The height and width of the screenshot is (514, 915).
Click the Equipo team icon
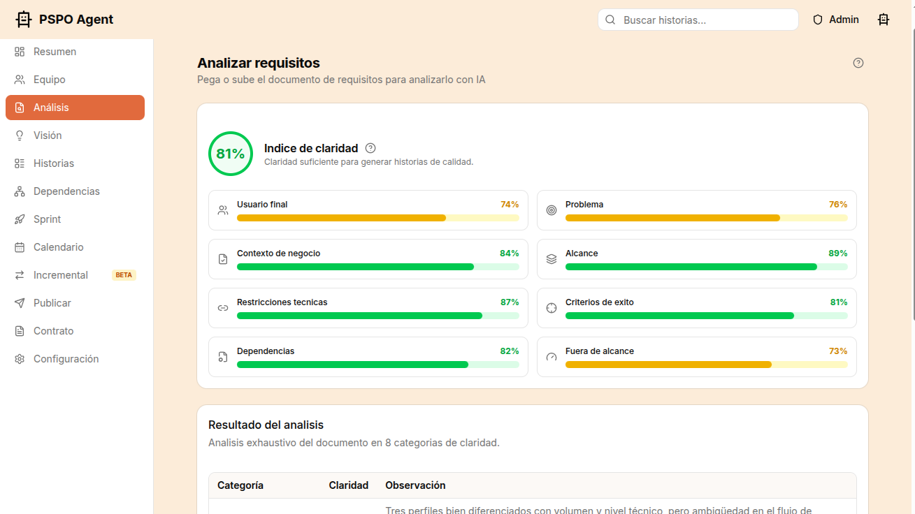click(x=18, y=79)
